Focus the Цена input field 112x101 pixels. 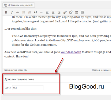coord(28,88)
